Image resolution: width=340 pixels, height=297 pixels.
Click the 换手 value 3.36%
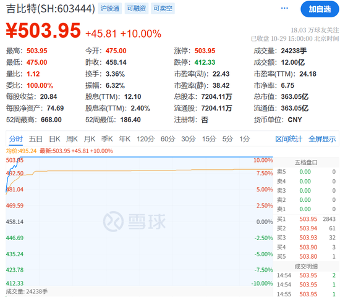[x=115, y=74]
